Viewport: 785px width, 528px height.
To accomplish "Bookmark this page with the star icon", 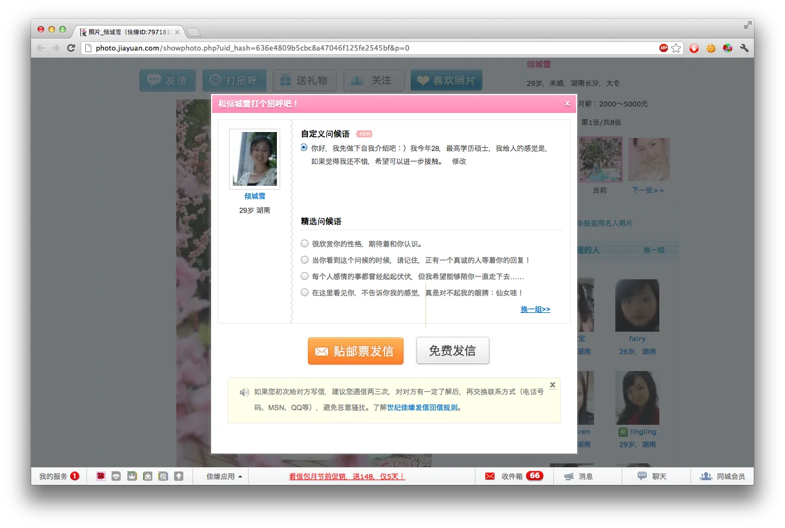I will [x=676, y=48].
